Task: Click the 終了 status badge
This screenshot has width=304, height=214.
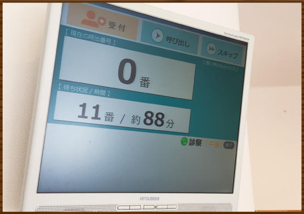Action: click(x=229, y=145)
